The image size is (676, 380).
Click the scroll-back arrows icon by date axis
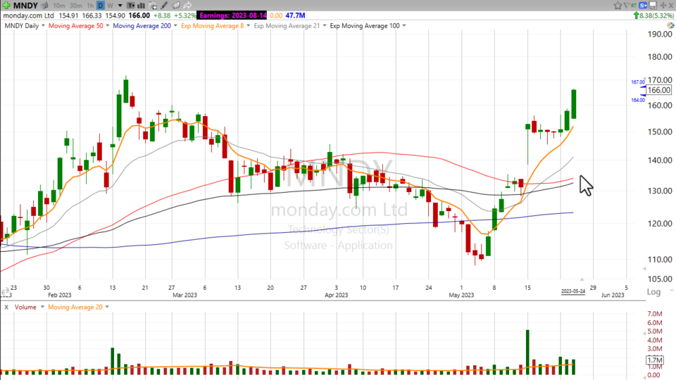(x=5, y=292)
